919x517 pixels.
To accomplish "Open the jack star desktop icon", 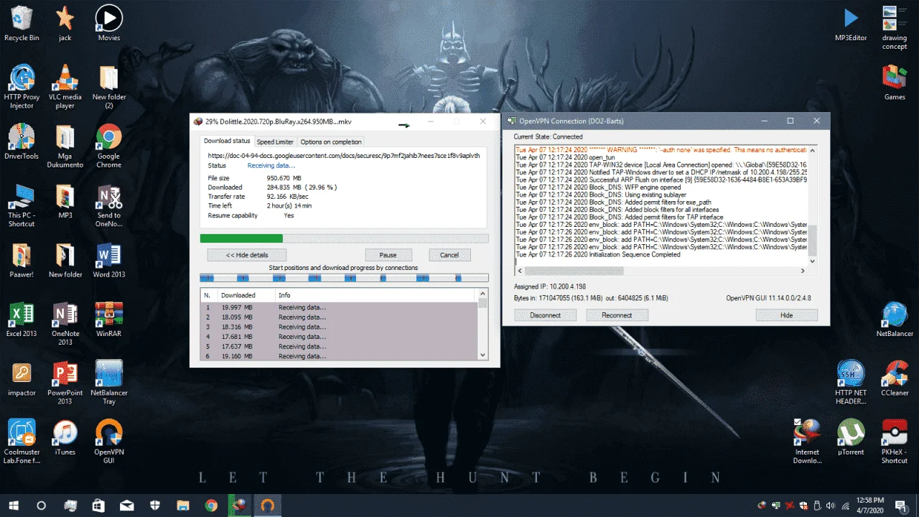I will pyautogui.click(x=65, y=23).
